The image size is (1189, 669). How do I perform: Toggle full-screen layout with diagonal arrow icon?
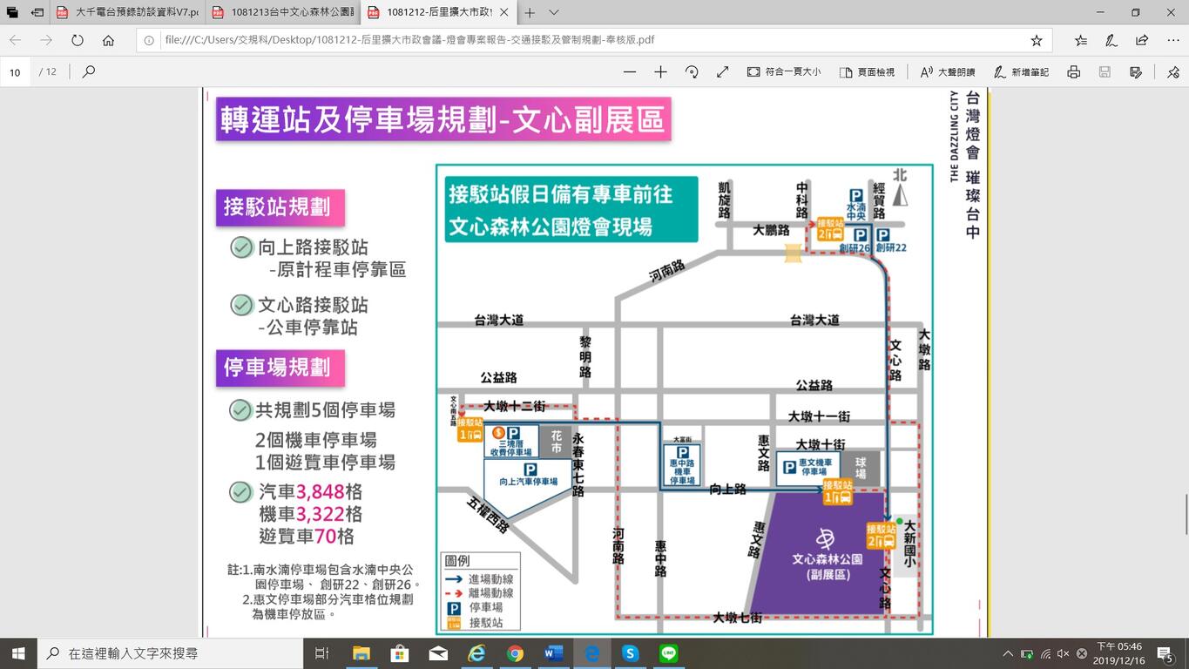click(x=722, y=71)
